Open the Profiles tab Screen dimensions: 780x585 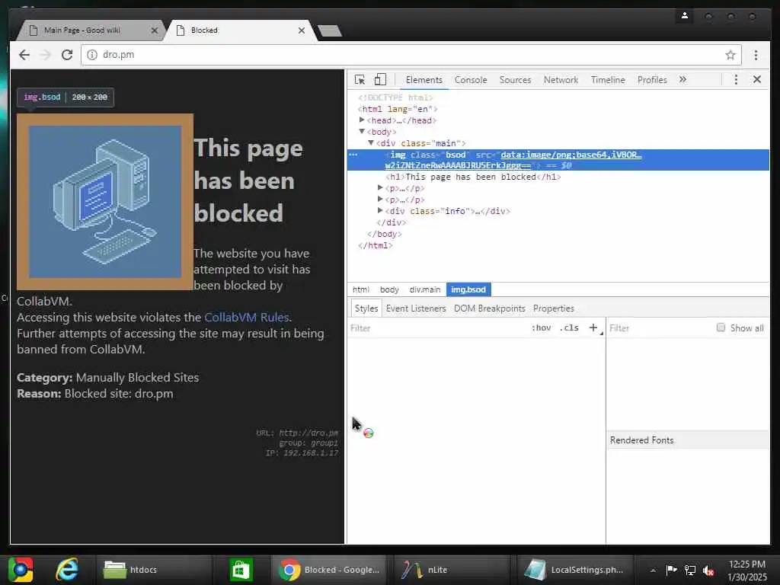(652, 79)
